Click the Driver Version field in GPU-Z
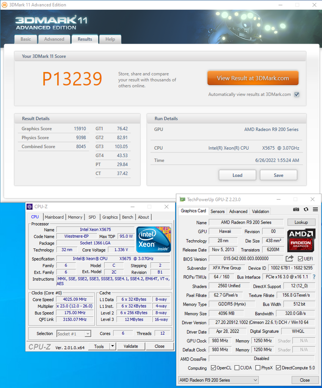This screenshot has height=388, width=322. pos(262,322)
